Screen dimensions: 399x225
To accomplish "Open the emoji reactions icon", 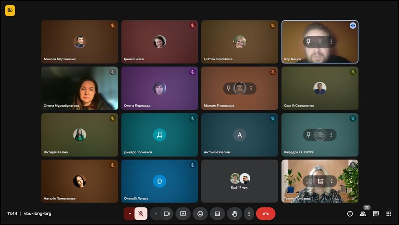I will pyautogui.click(x=200, y=214).
